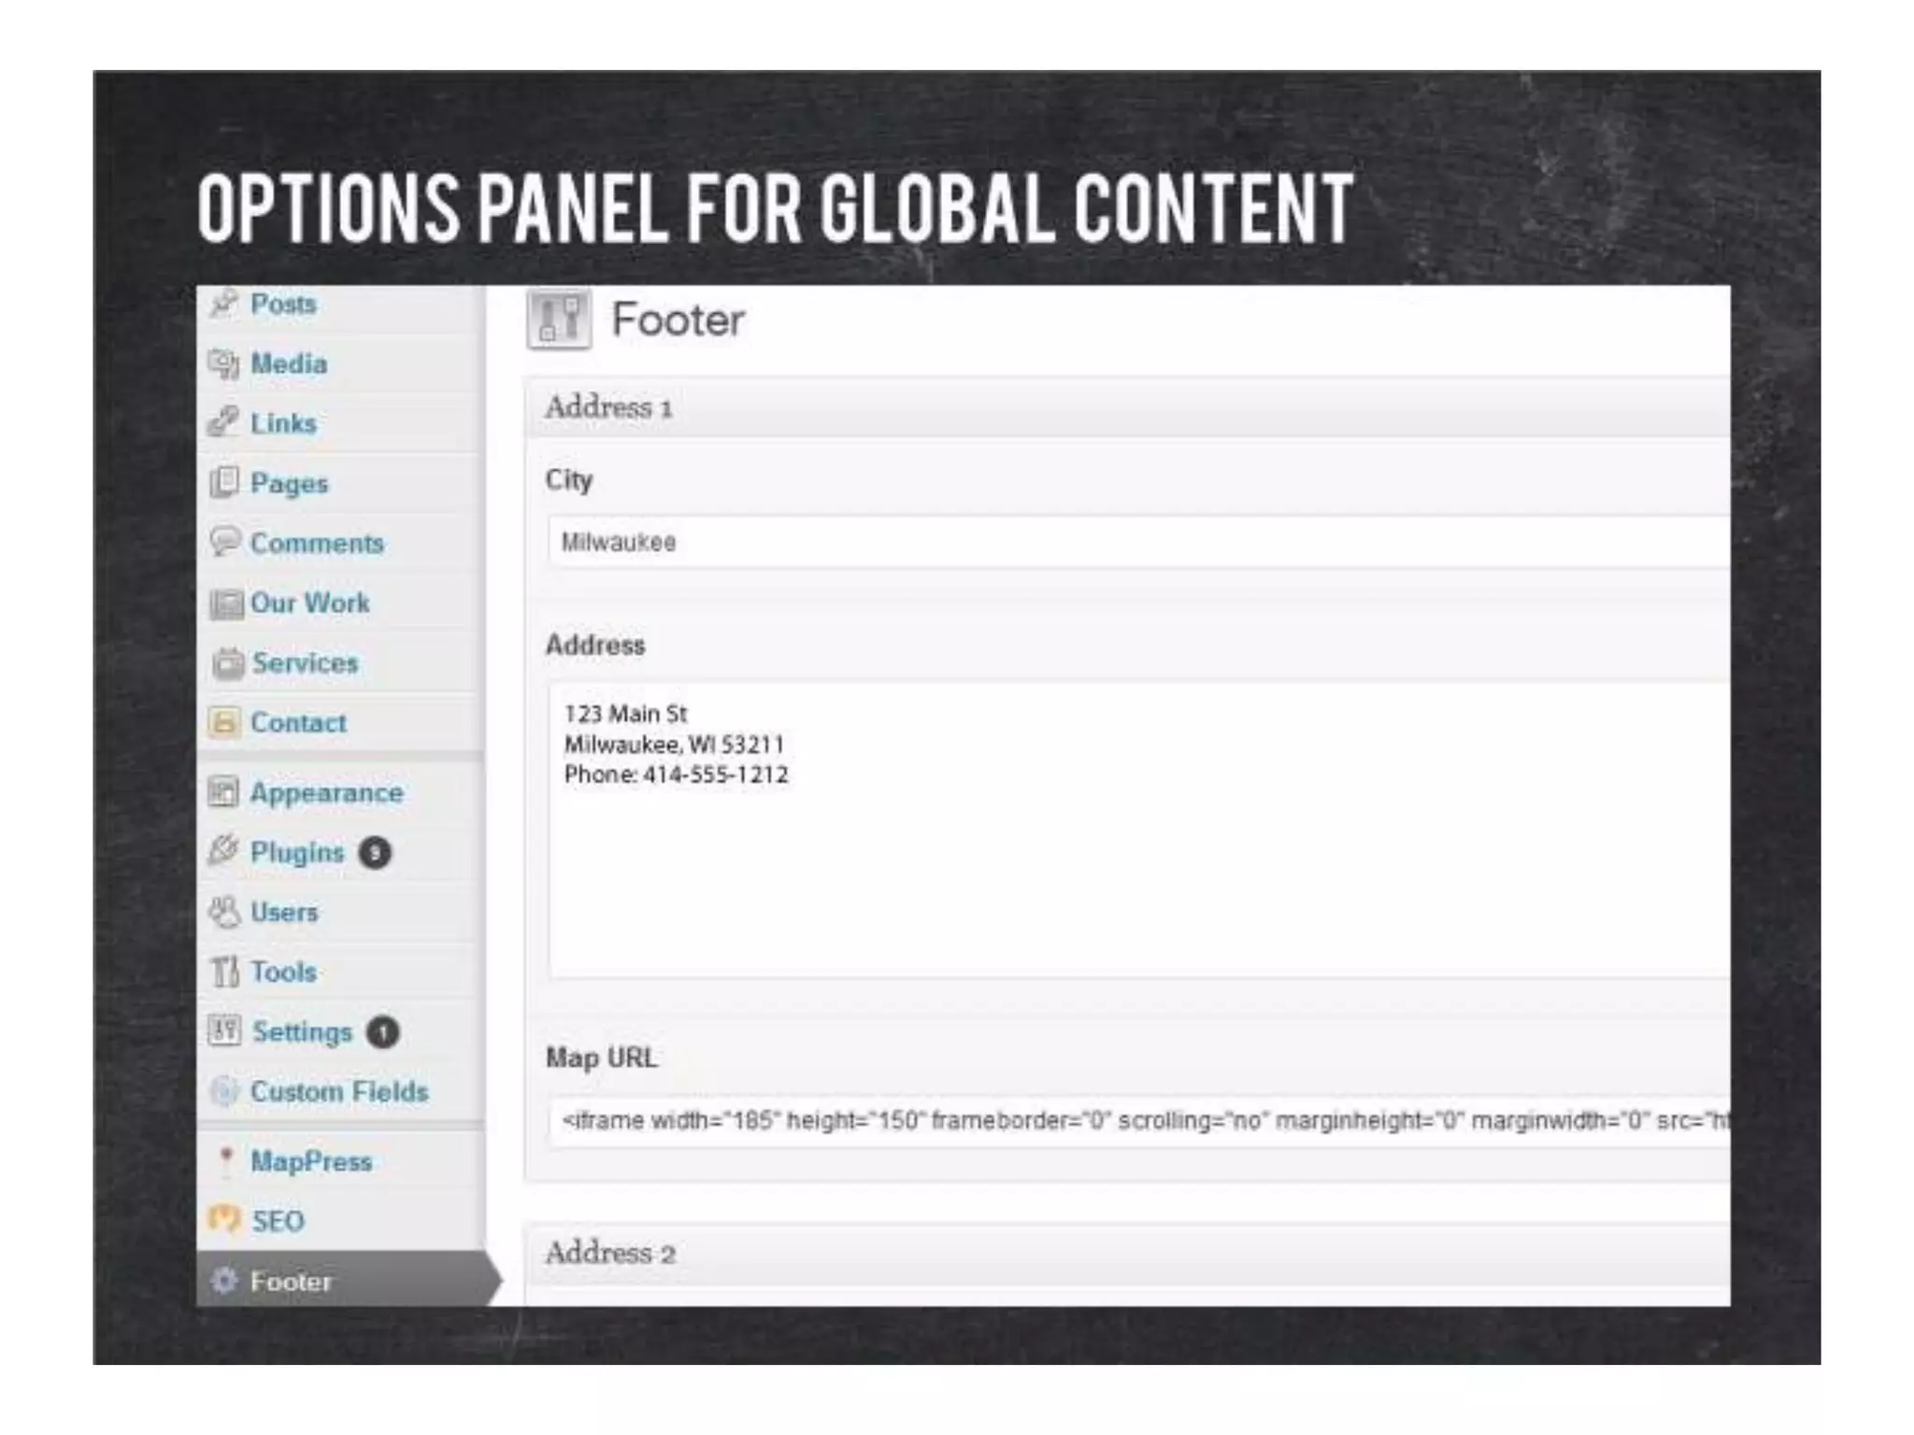
Task: Click the Map URL iframe input field
Action: tap(1139, 1120)
